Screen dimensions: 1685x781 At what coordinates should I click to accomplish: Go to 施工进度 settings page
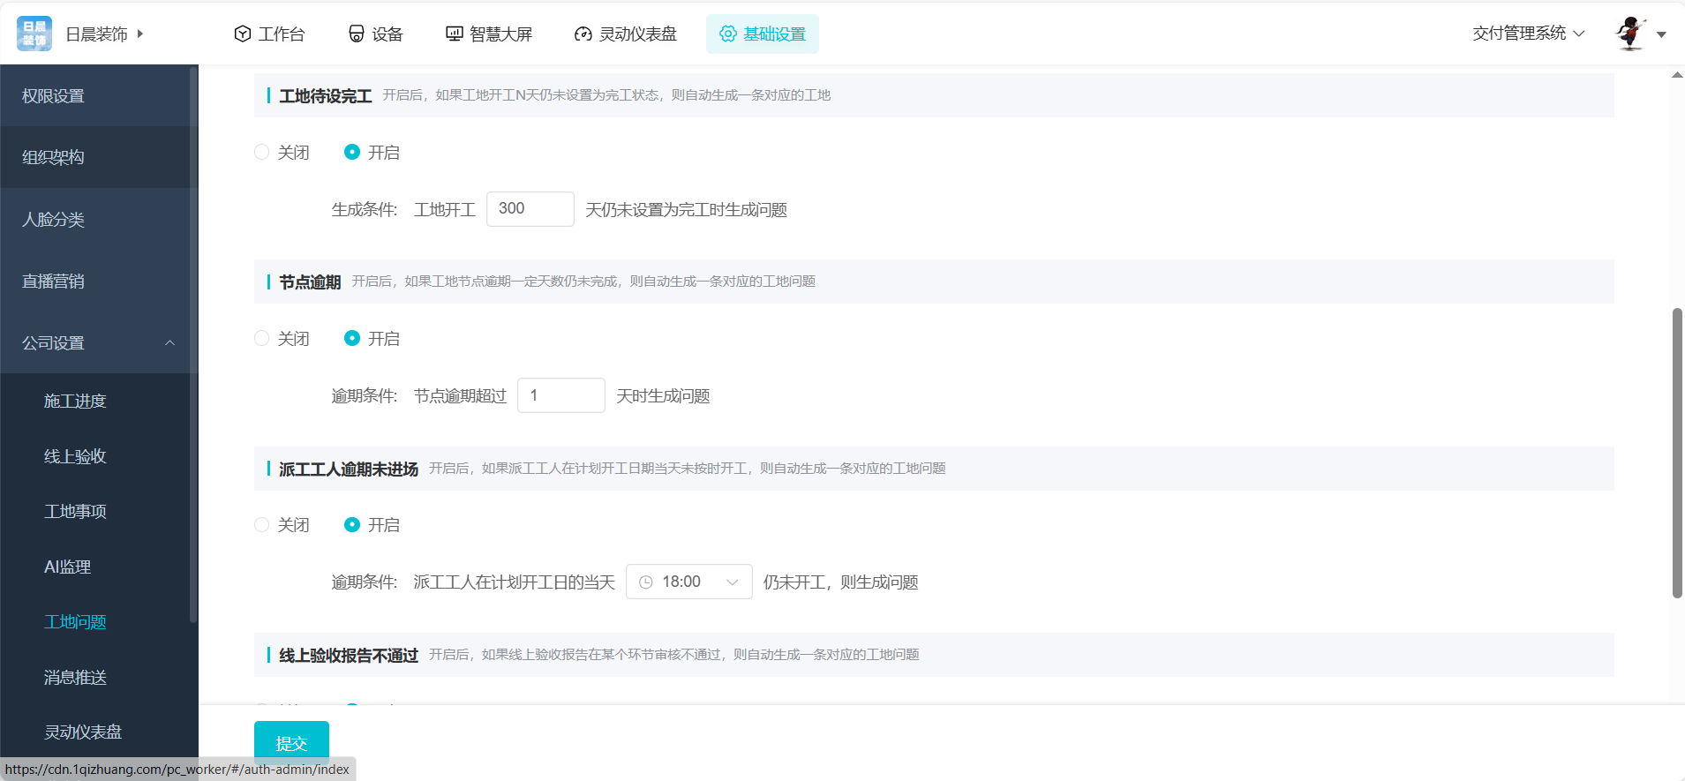(x=75, y=401)
